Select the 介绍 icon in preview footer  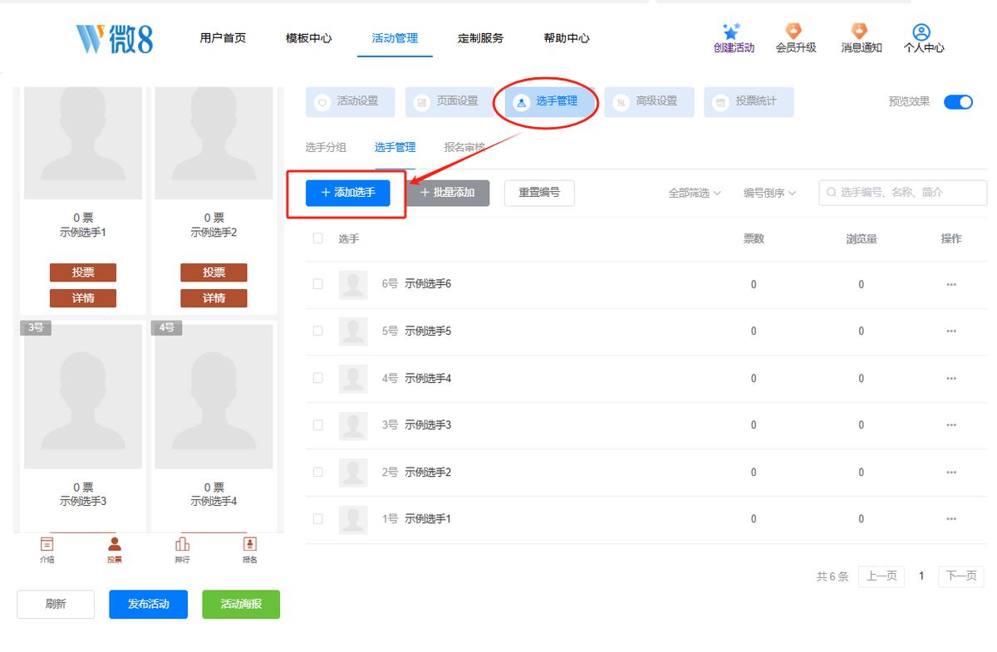pyautogui.click(x=47, y=544)
